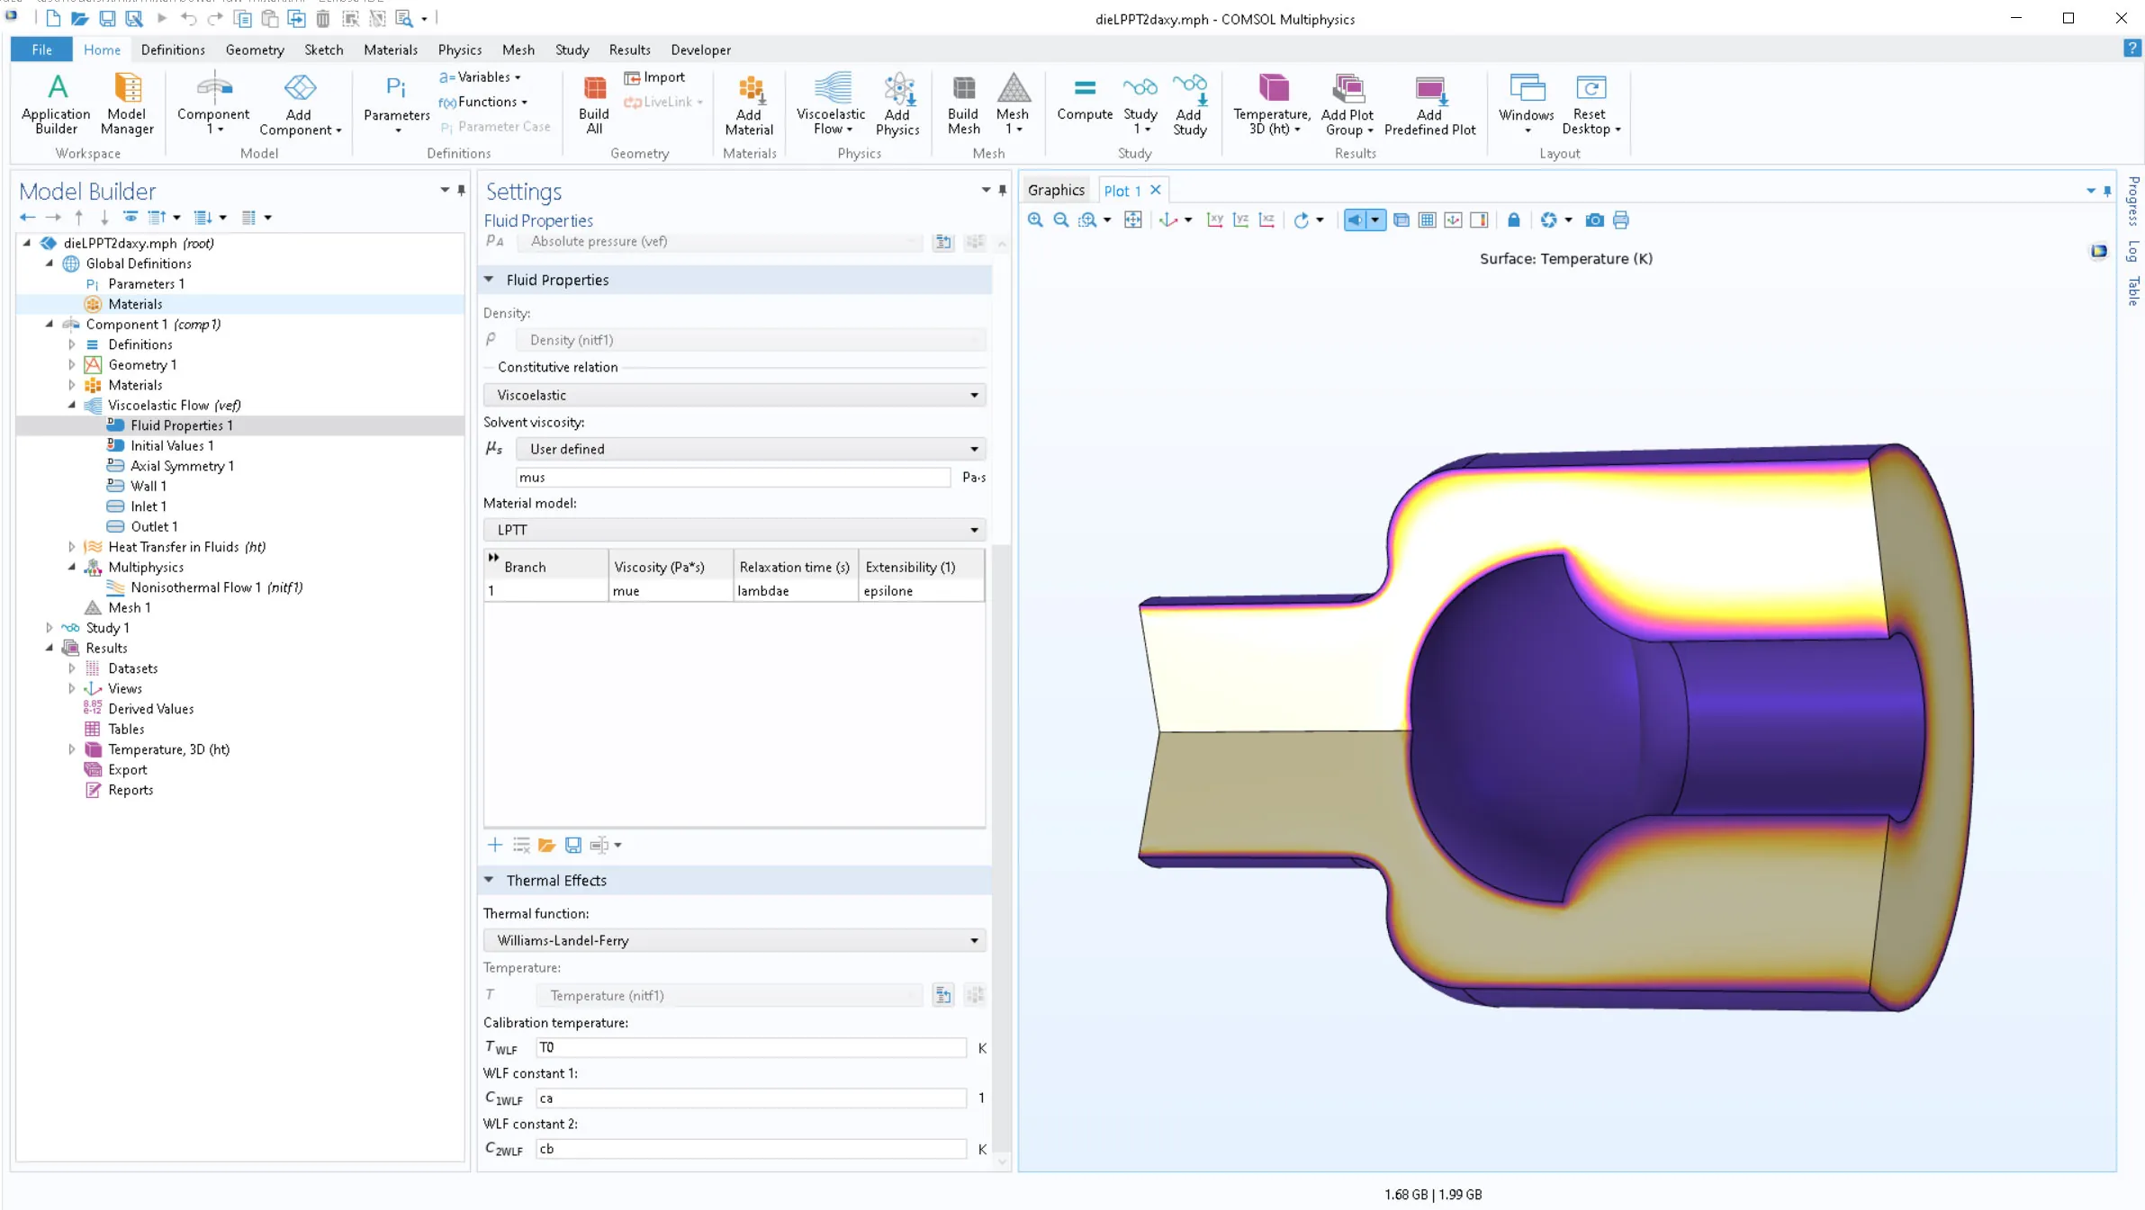The width and height of the screenshot is (2145, 1210).
Task: Open the Physics ribbon tab
Action: (x=459, y=49)
